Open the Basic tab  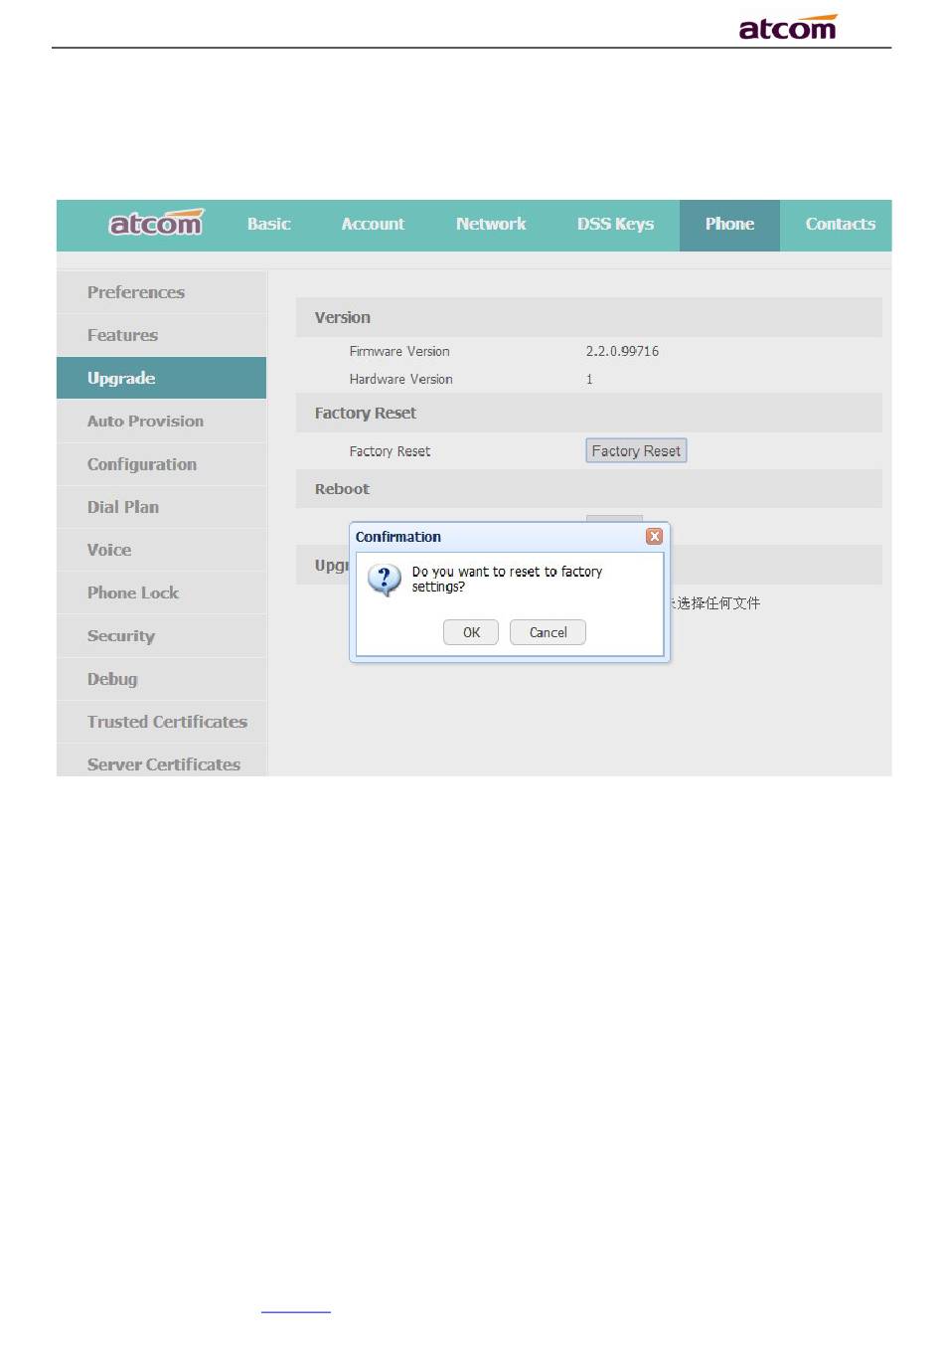pos(269,225)
